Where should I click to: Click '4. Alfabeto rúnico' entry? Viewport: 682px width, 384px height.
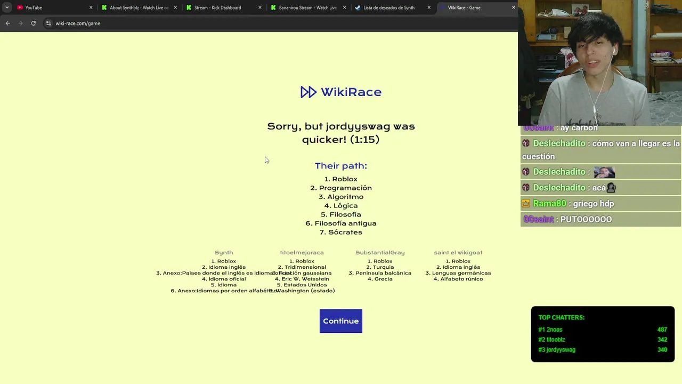click(x=458, y=279)
